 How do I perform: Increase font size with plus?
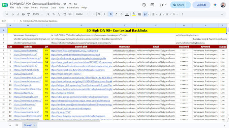coord(105,14)
